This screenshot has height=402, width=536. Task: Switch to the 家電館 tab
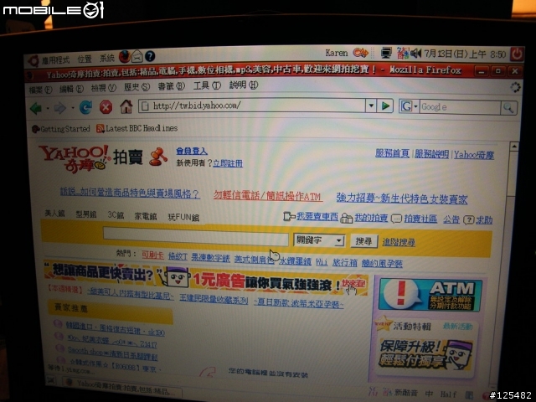click(146, 216)
